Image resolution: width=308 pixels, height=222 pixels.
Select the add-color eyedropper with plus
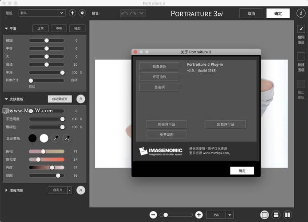(x=67, y=138)
